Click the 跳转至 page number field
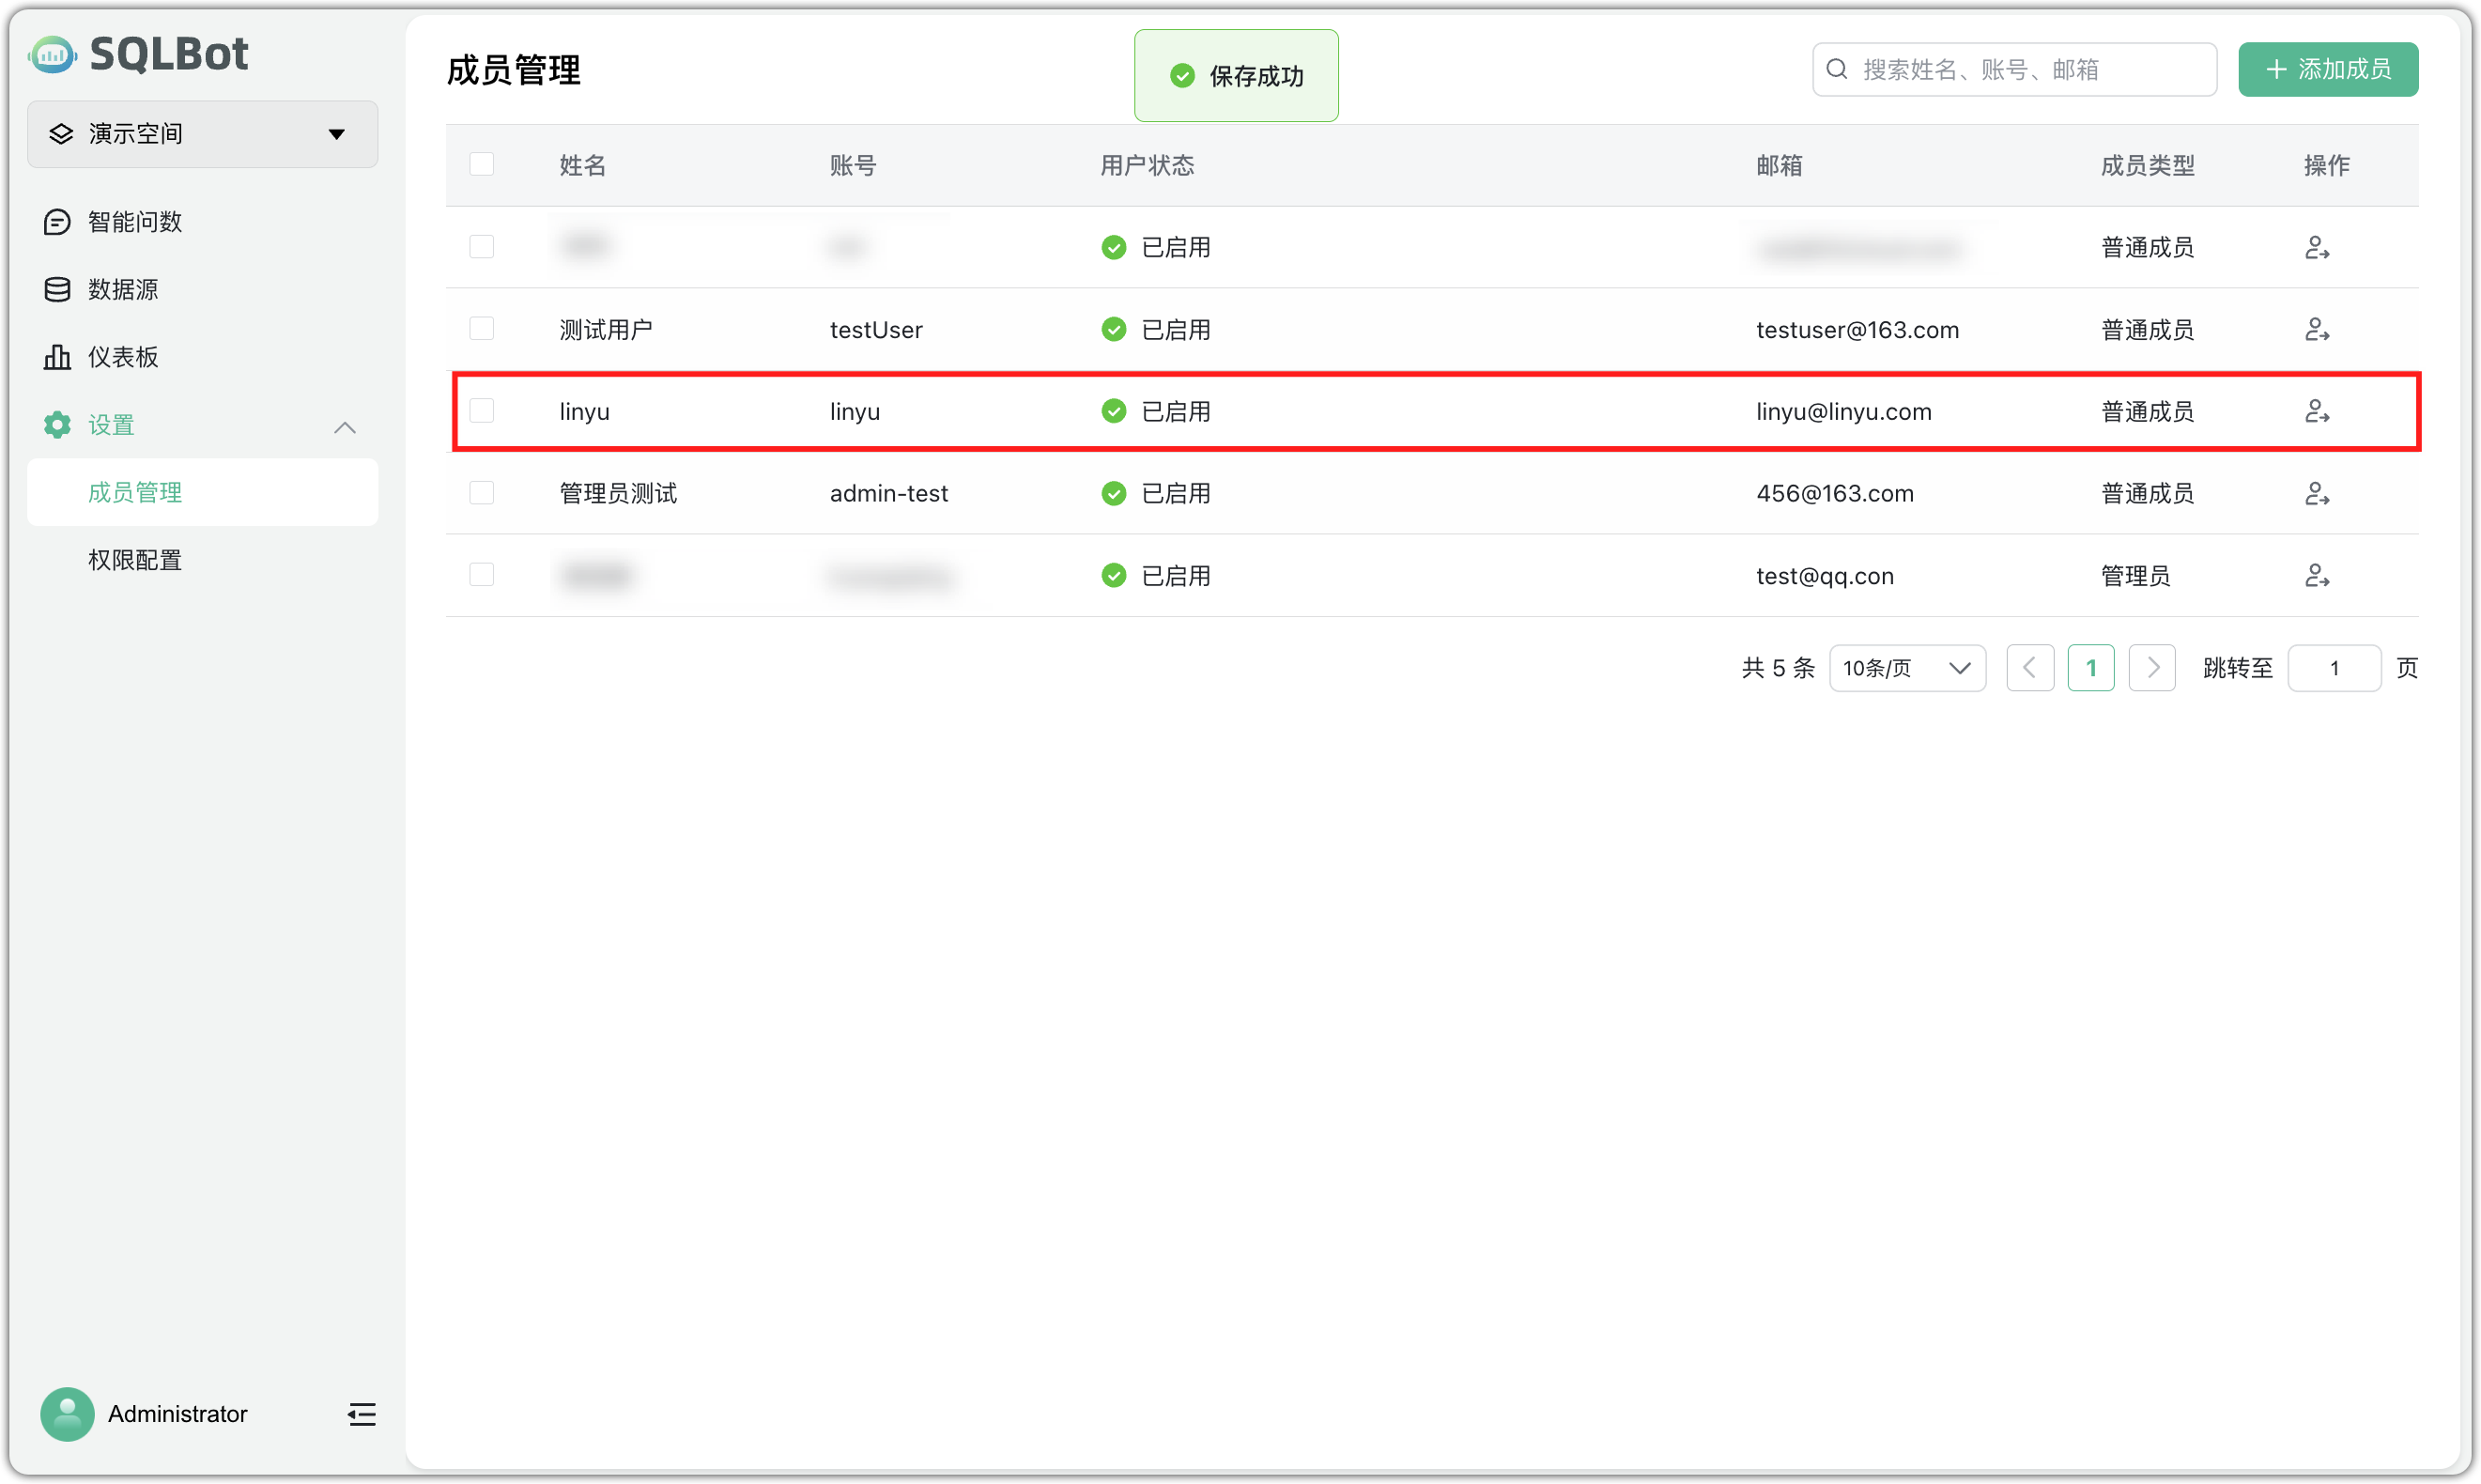The image size is (2481, 1484). [2333, 668]
